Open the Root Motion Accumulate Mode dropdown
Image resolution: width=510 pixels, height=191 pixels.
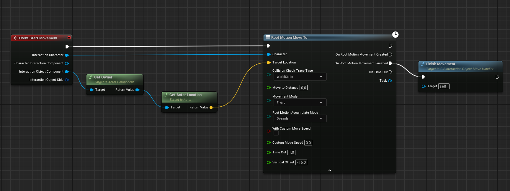tap(300, 118)
